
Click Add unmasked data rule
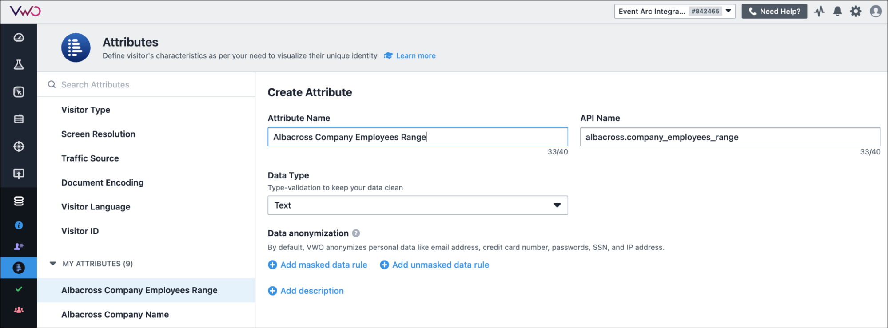434,265
